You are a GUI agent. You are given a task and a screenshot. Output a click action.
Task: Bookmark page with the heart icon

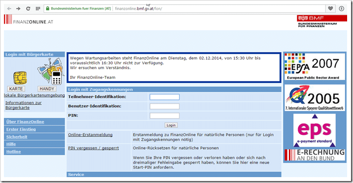[x=330, y=8]
